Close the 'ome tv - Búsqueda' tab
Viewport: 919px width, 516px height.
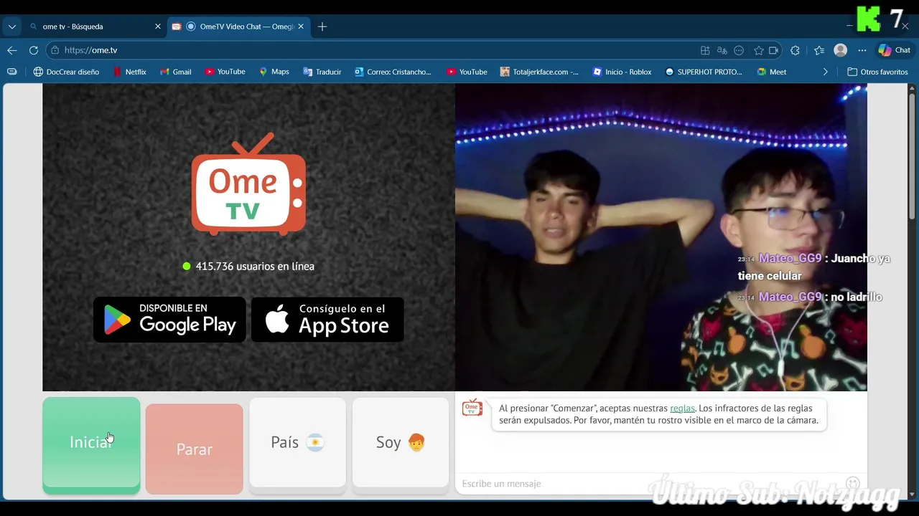pos(158,27)
